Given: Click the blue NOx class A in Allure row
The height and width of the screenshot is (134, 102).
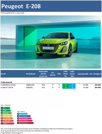Looking at the screenshot, I should point(72,85).
